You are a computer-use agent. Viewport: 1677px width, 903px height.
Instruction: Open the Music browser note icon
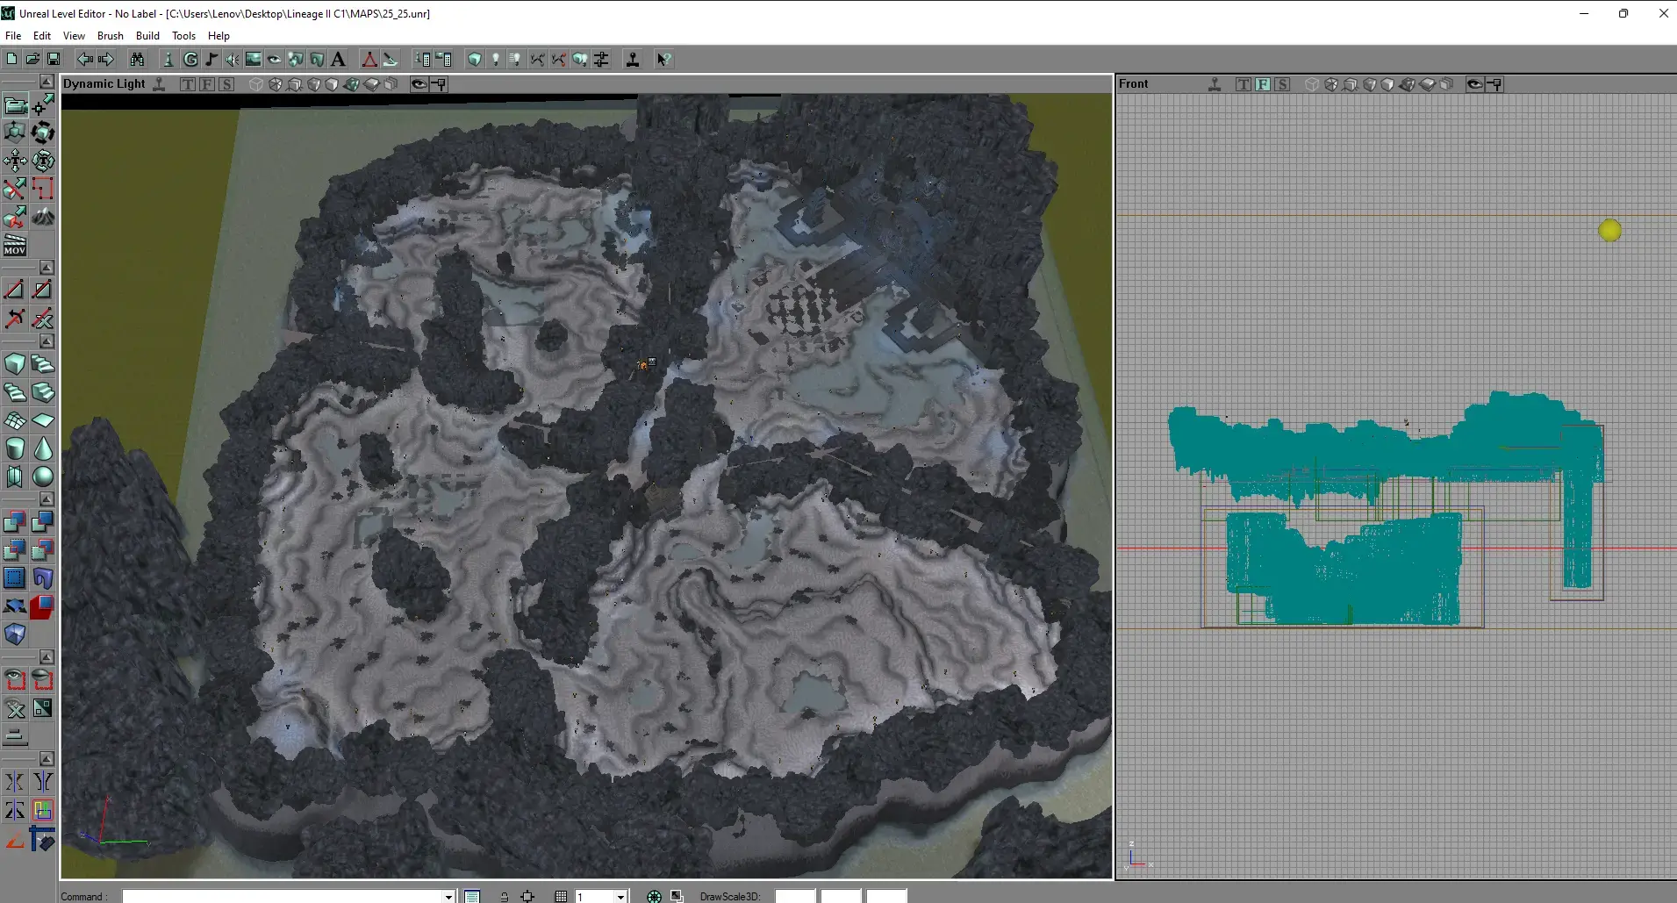click(211, 60)
